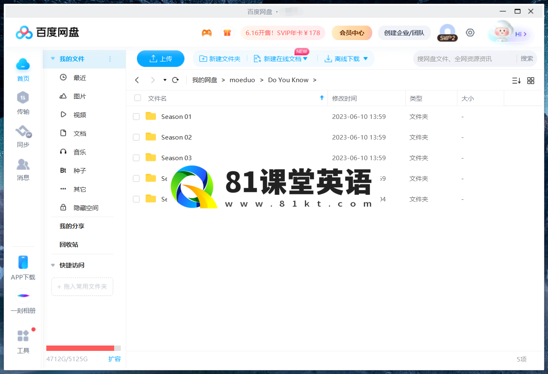
Task: Click the APP下载 phone icon
Action: point(23,262)
